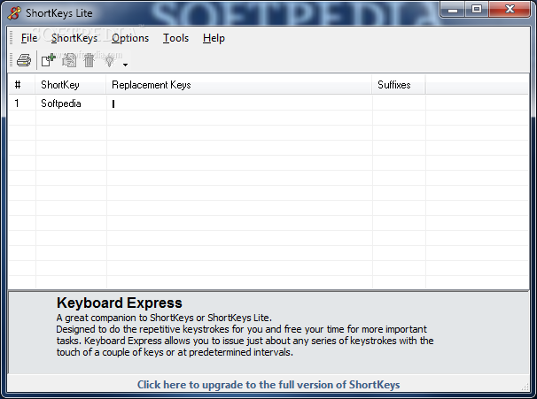Open the toolbar options dropdown arrow
This screenshot has height=399, width=537.
point(125,65)
